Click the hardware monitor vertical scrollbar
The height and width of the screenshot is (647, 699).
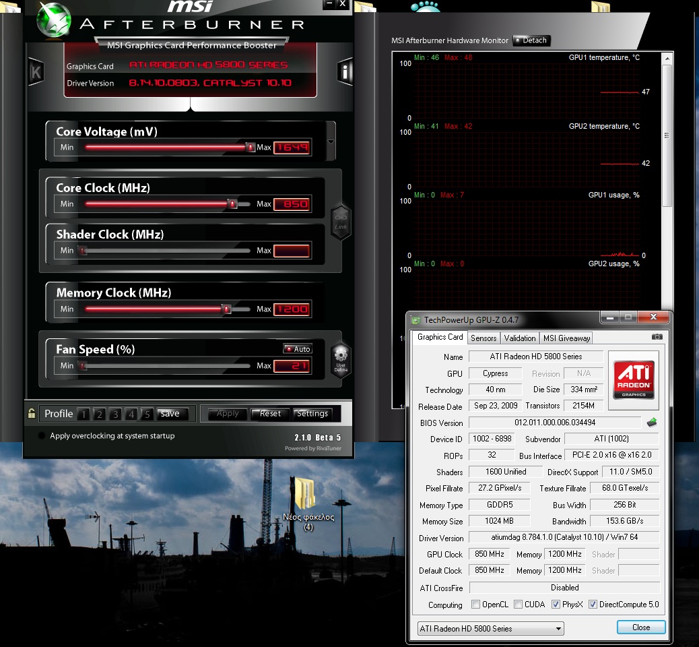coord(667,135)
